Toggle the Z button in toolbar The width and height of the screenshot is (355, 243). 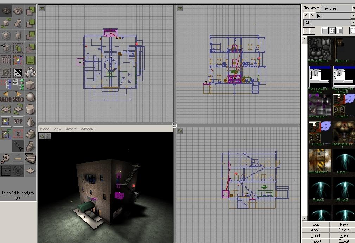point(18,134)
